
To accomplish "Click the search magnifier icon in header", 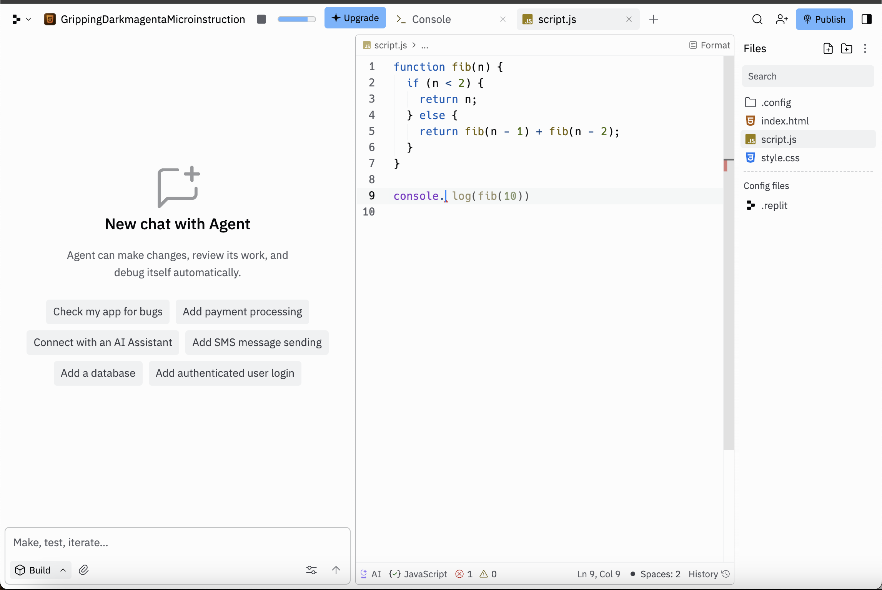I will pos(757,19).
